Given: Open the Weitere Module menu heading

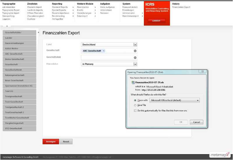Looking at the screenshot, I should [x=85, y=4].
